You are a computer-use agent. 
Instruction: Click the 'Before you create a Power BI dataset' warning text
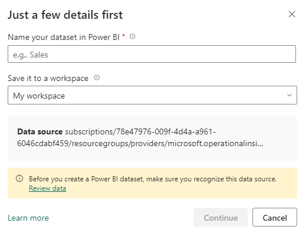pos(152,179)
